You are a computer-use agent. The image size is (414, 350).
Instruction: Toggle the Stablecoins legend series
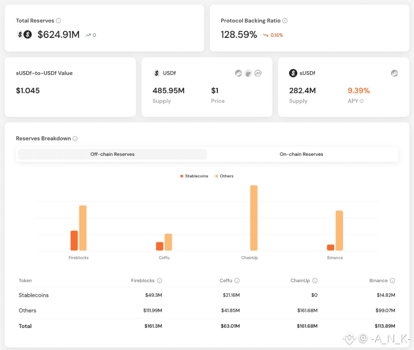[x=194, y=176]
